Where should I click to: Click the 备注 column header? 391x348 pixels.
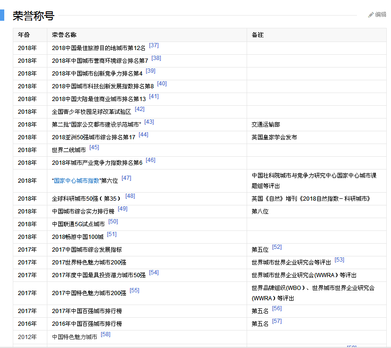[258, 35]
